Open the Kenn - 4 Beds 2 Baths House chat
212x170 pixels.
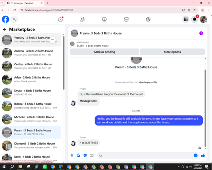[x=31, y=158]
